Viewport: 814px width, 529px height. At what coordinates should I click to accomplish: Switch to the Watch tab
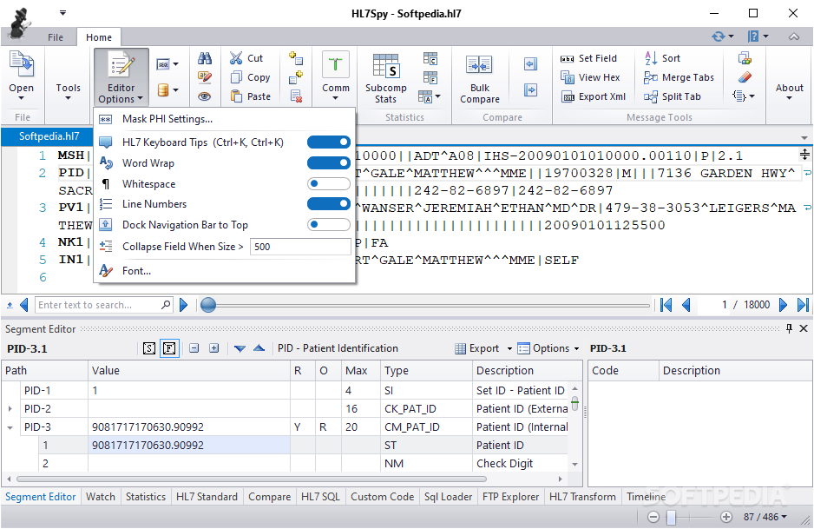point(100,497)
